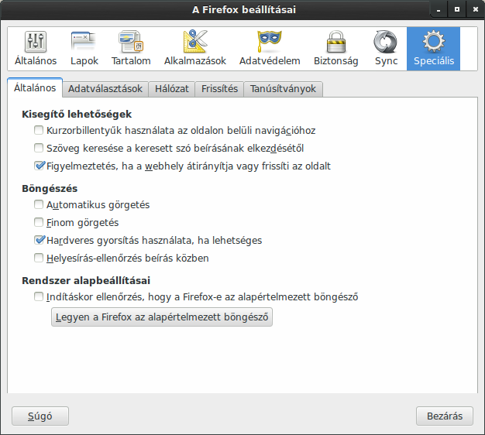Viewport: 485px width, 435px height.
Task: Enable Automatikus görgetés checkbox
Action: 39,204
